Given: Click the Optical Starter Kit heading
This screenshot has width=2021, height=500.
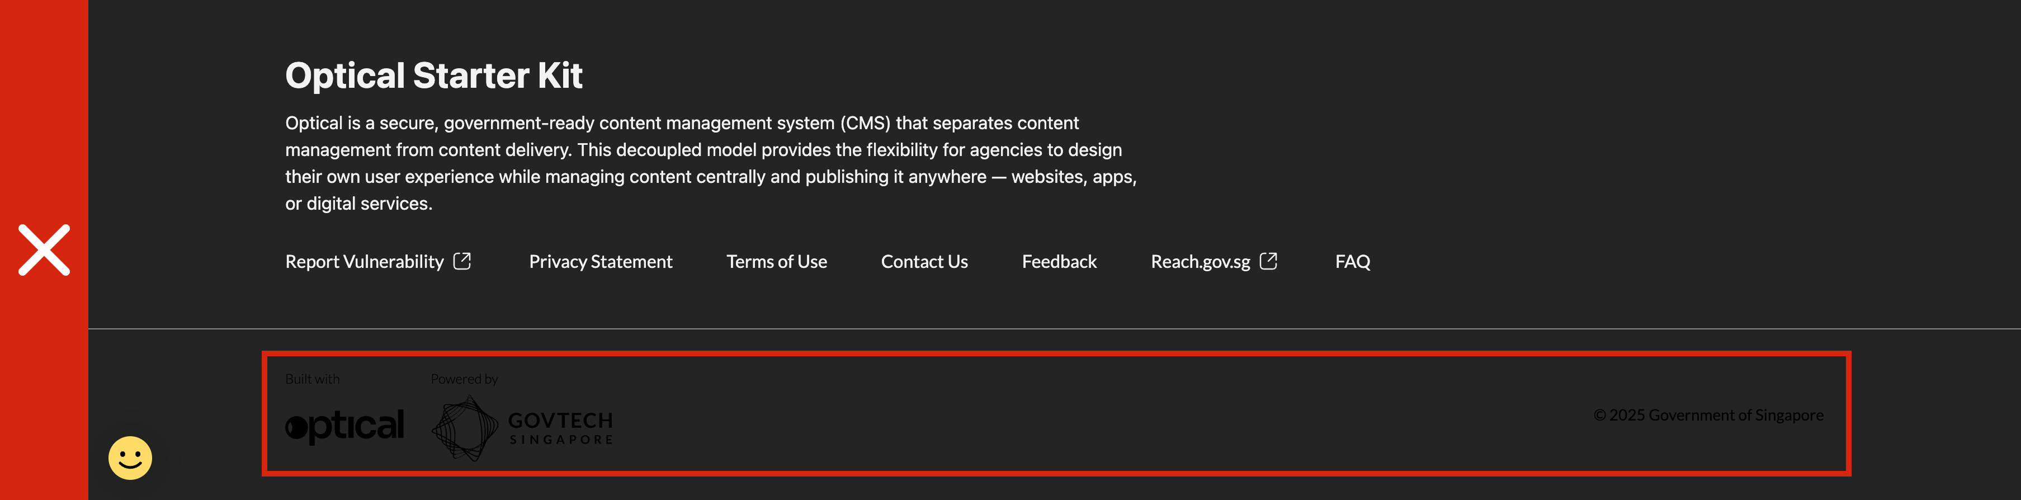Looking at the screenshot, I should pyautogui.click(x=435, y=74).
